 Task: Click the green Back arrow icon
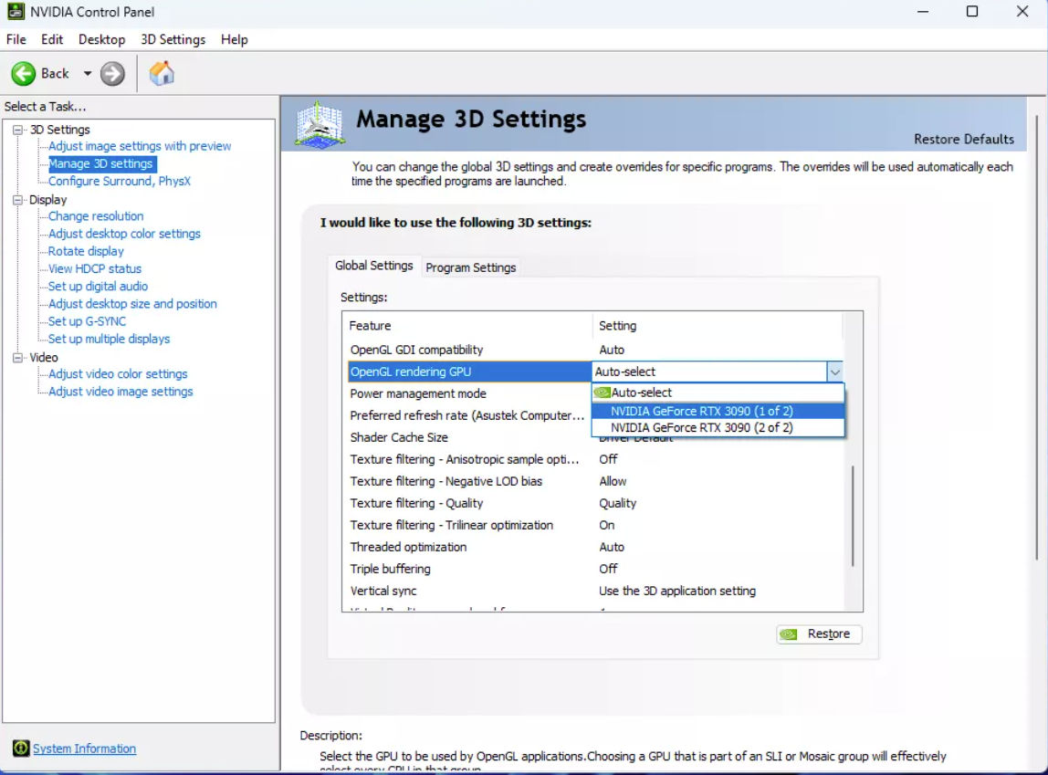tap(24, 74)
